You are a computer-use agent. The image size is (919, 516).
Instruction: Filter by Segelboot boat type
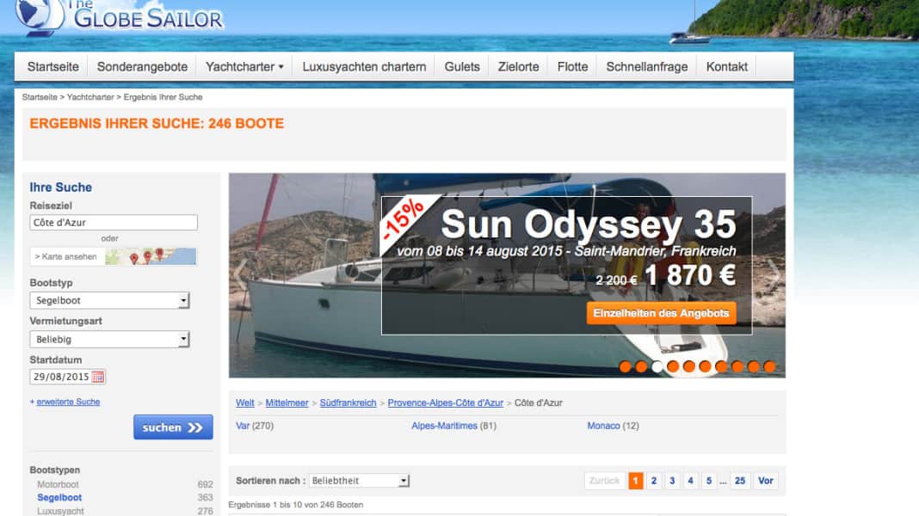59,497
